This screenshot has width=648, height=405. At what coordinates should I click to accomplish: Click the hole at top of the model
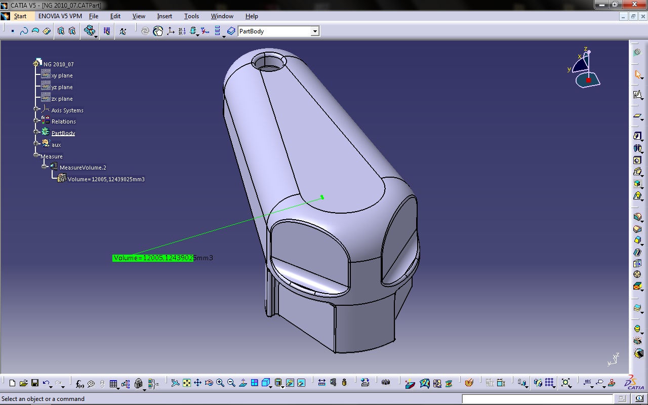coord(269,62)
